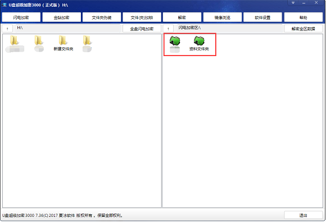Open 软件设置 settings
The height and width of the screenshot is (222, 326).
pos(262,17)
